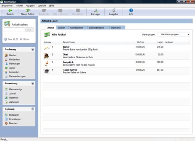Select the Tasse Kaffee article row

pyautogui.click(x=116, y=71)
